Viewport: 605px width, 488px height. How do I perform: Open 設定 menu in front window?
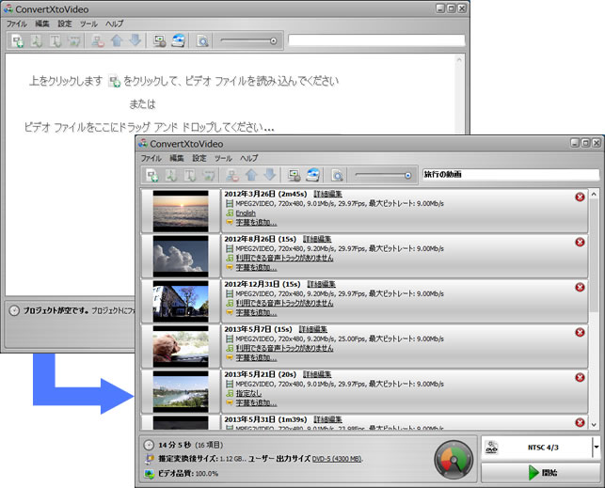(199, 158)
